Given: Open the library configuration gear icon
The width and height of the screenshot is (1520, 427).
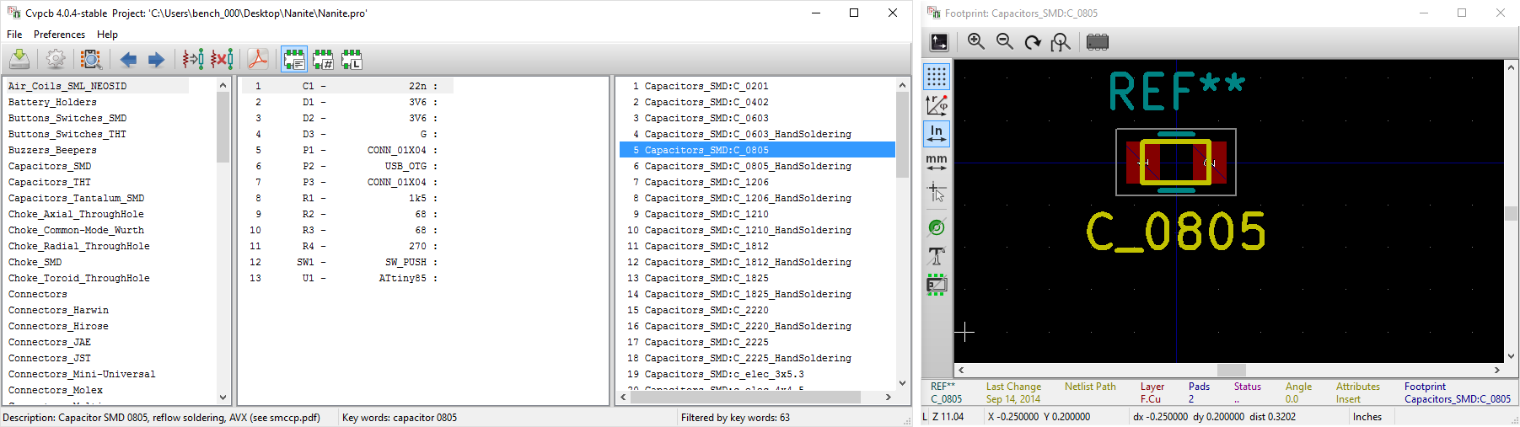Looking at the screenshot, I should (56, 59).
